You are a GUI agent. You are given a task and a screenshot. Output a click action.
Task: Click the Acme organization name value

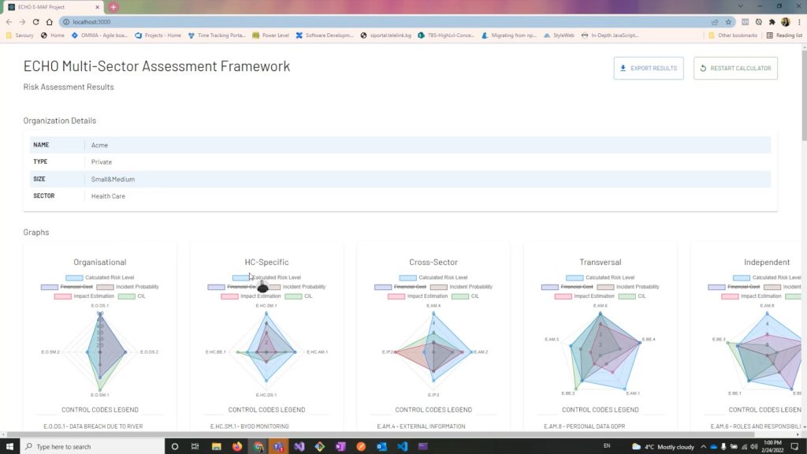[99, 145]
